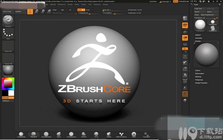Click the Import button in Tool panel
The height and width of the screenshot is (140, 223).
pos(200,12)
